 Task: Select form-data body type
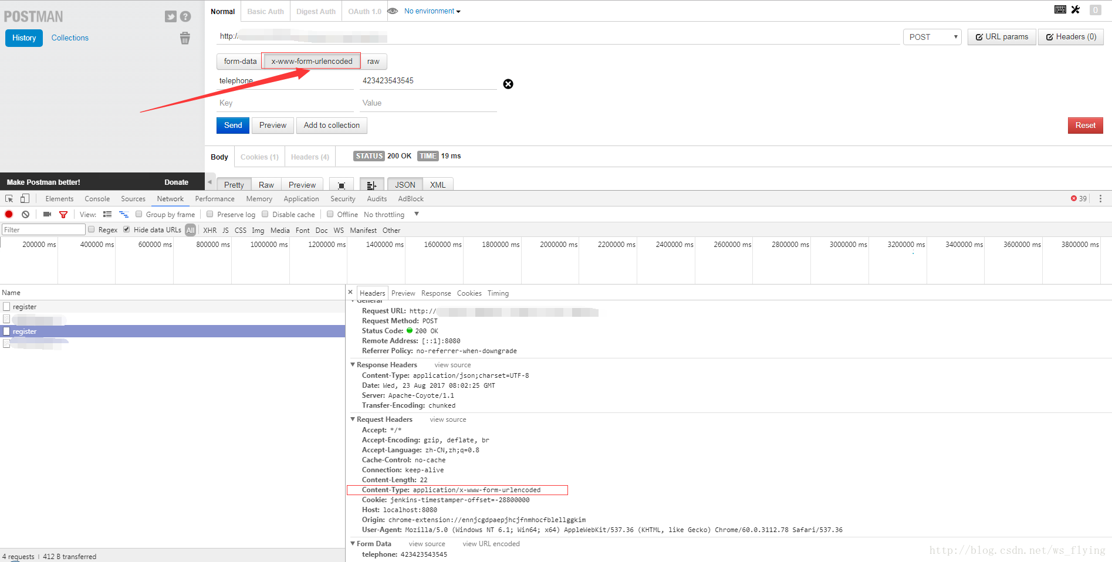click(x=240, y=61)
